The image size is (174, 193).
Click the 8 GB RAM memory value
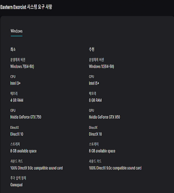pos(95,100)
